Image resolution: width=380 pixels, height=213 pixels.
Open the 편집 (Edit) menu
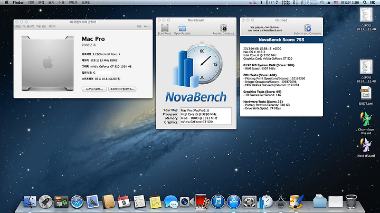[41, 3]
